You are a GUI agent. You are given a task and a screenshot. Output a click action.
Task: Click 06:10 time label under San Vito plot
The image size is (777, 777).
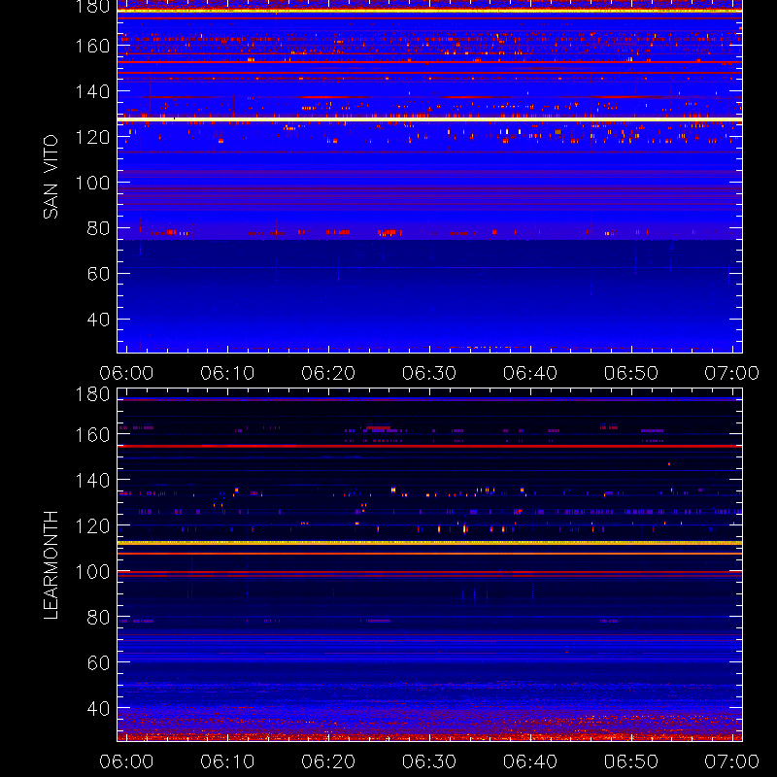pos(227,373)
